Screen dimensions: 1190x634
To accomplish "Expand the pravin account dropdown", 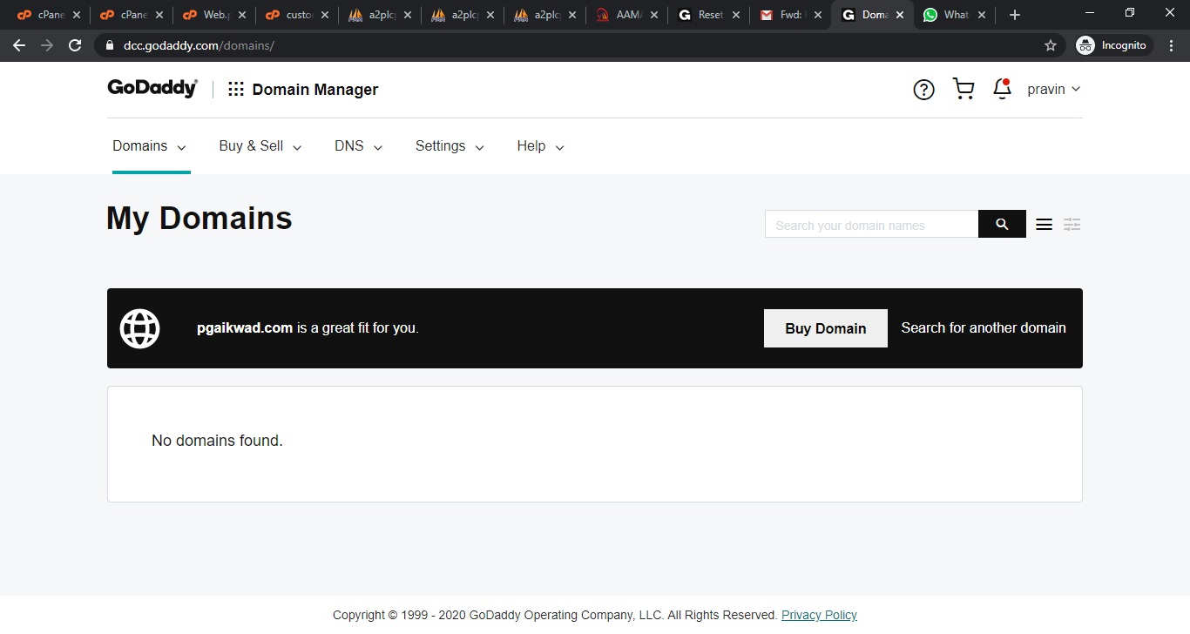I will tap(1053, 89).
